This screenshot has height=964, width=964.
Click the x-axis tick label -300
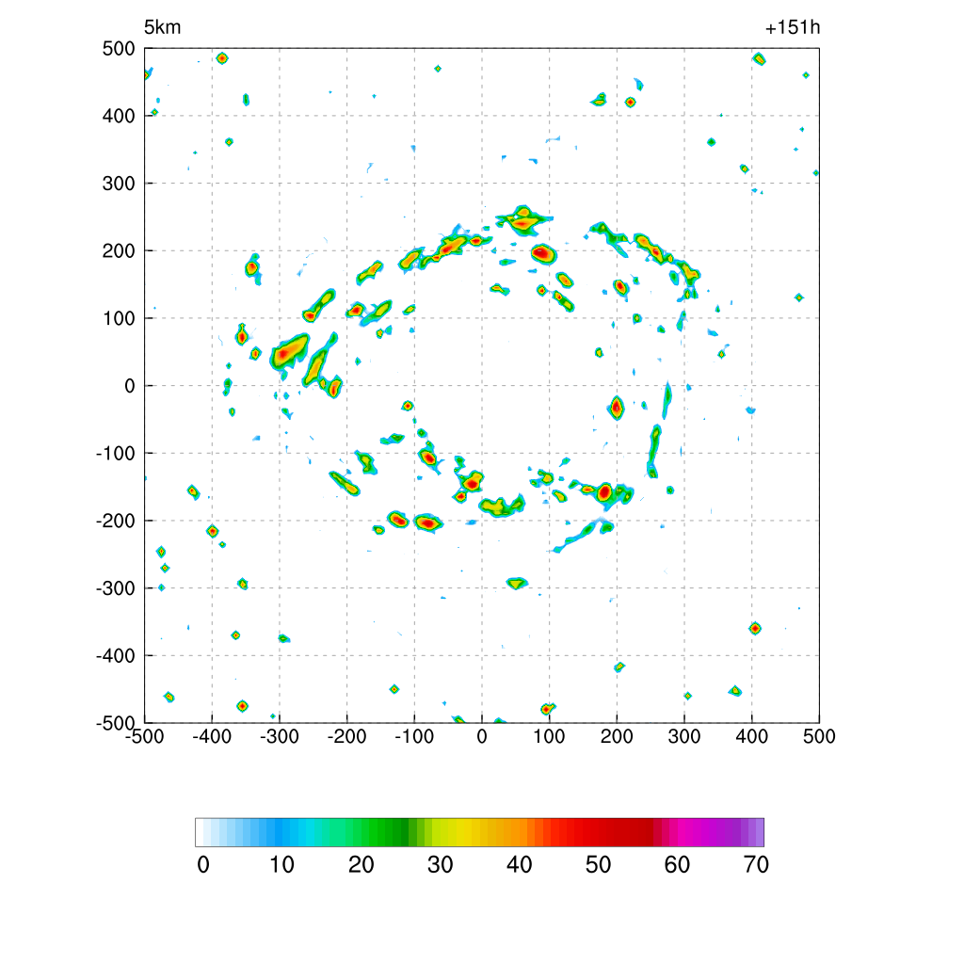pos(279,736)
